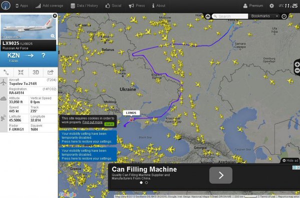300x198 pixels.
Task: Click the cloud icon beside Altitude row
Action: [x=4, y=98]
